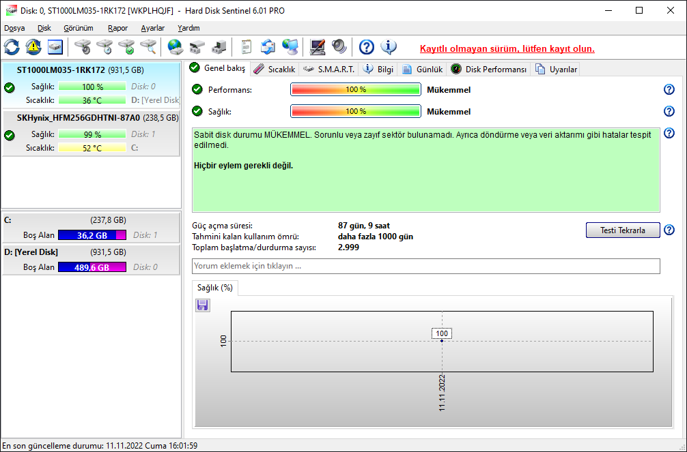Viewport: 687px width, 452px height.
Task: Click the save floppy icon on health graph
Action: (202, 305)
